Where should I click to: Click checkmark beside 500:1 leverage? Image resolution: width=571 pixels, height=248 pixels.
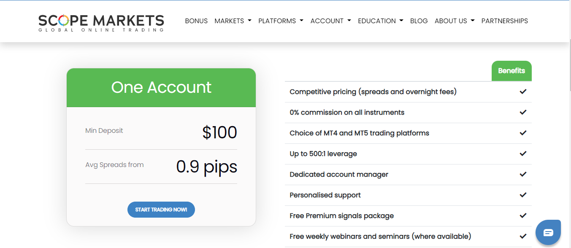523,154
